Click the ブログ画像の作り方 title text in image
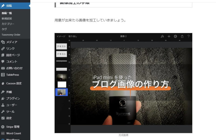Screen dimensions: 216x140 [130, 84]
